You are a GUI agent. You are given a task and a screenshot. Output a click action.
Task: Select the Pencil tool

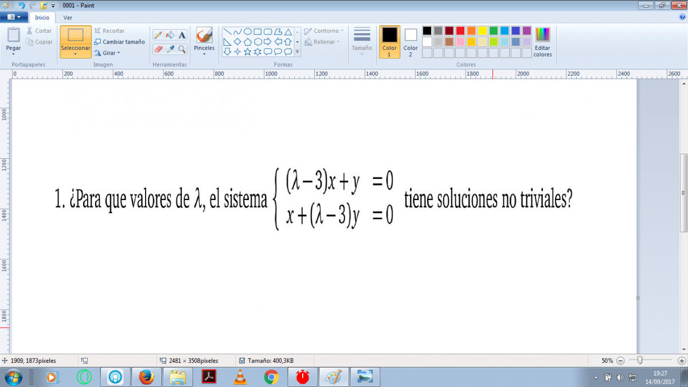pos(158,35)
